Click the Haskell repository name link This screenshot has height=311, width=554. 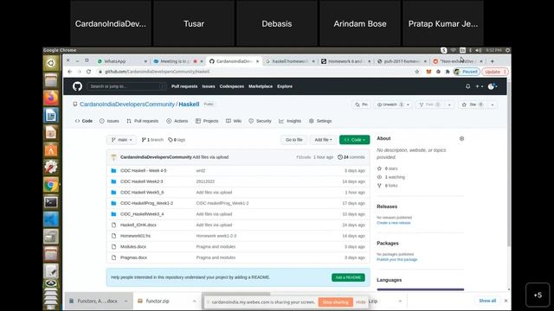tap(189, 105)
